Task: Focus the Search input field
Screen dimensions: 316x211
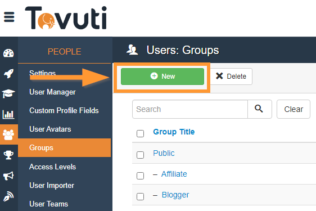Action: [x=190, y=109]
